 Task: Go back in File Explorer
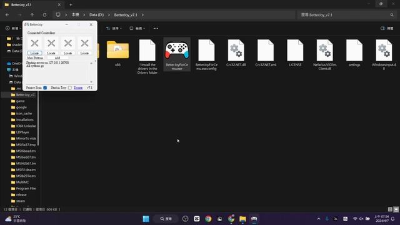click(x=7, y=15)
